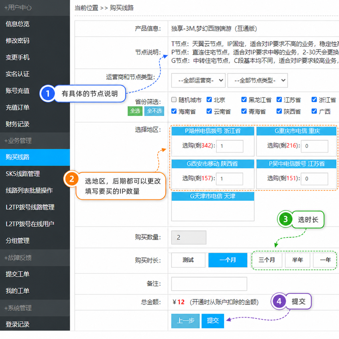Click the 购买数量 field
Viewport: 339px width, 339px height.
tap(189, 238)
